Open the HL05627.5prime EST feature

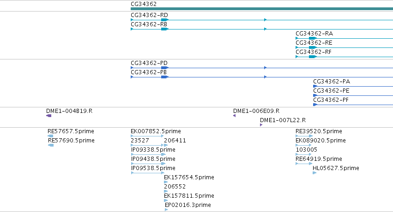(314, 173)
